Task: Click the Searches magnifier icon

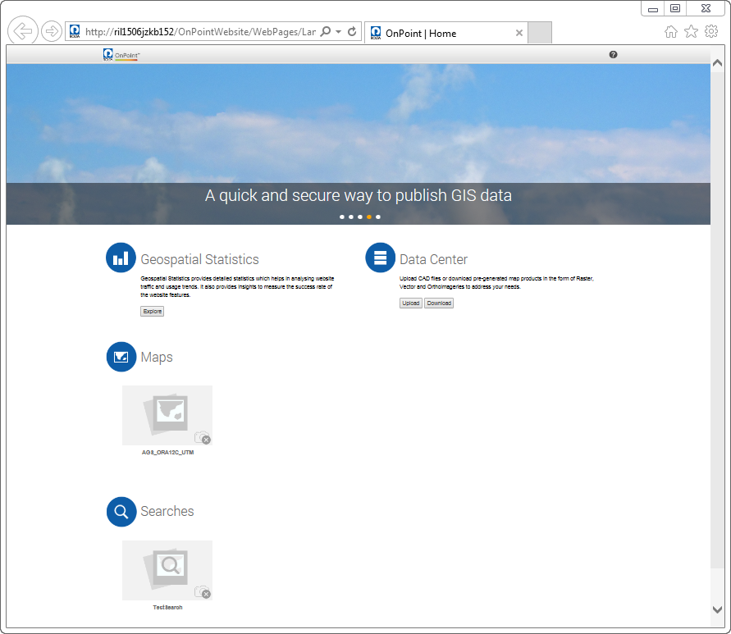Action: pos(121,511)
